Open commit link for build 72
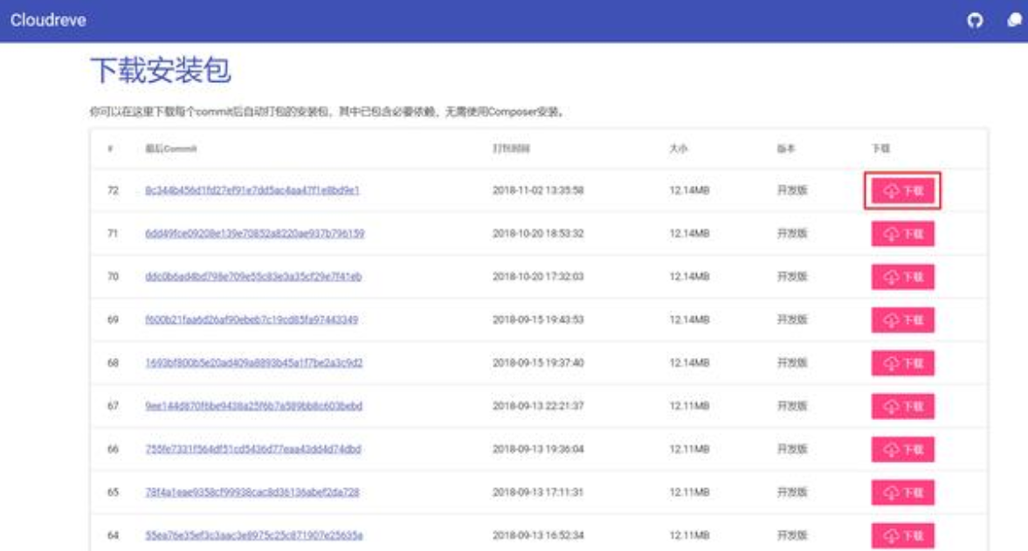Image resolution: width=1028 pixels, height=551 pixels. coord(252,190)
